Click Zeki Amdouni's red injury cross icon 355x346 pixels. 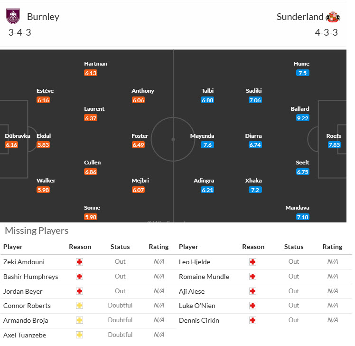[x=80, y=262]
